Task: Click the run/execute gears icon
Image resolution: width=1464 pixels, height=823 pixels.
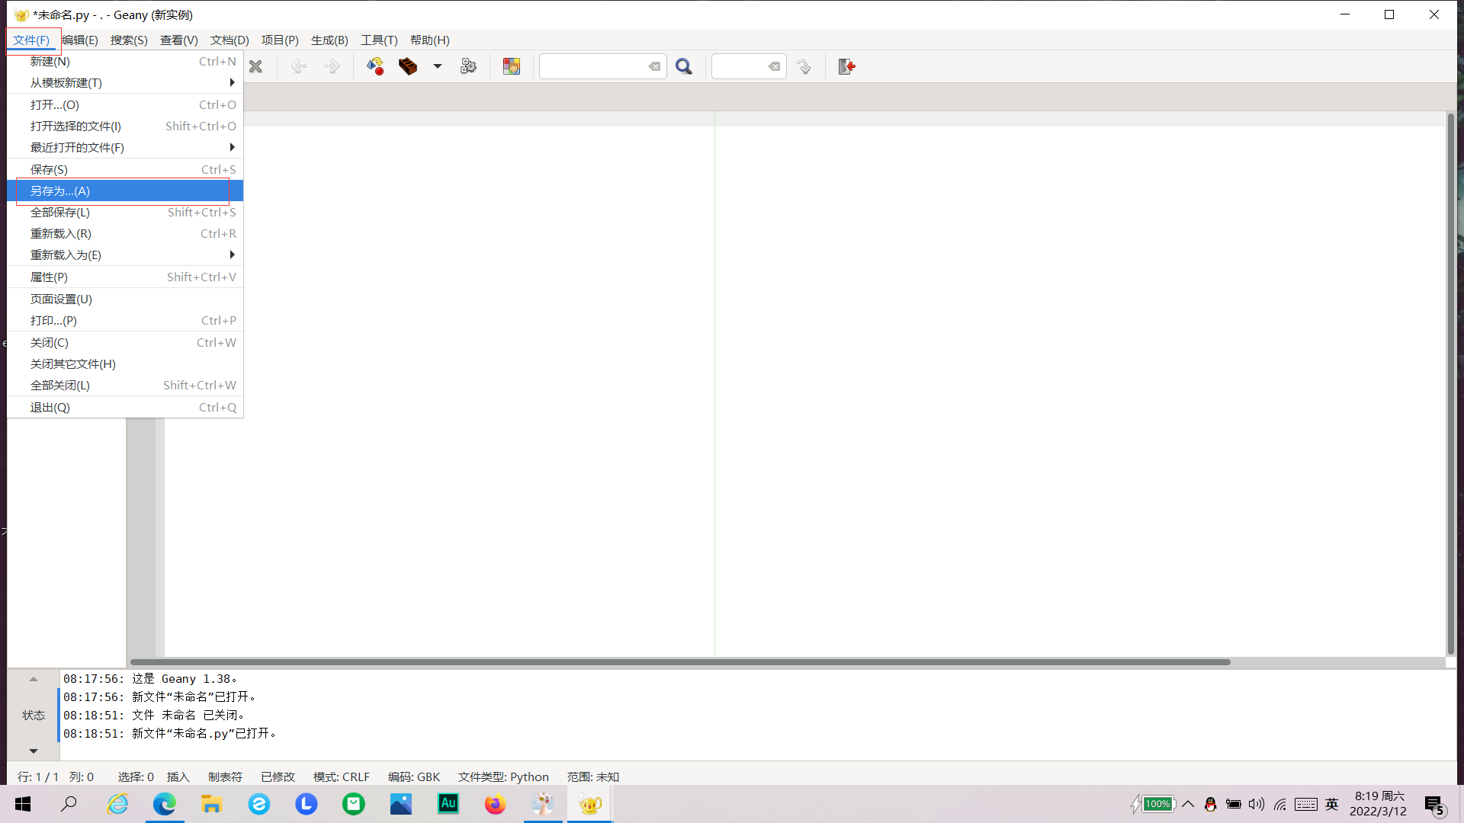Action: pyautogui.click(x=468, y=66)
